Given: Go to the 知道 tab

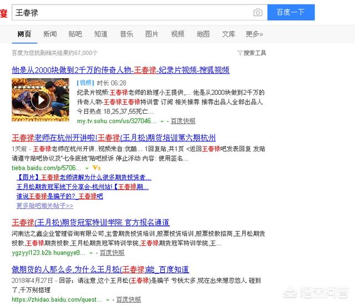Looking at the screenshot, I should click(101, 34).
